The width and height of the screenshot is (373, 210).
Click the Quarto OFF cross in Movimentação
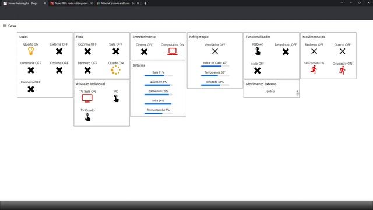pyautogui.click(x=342, y=51)
